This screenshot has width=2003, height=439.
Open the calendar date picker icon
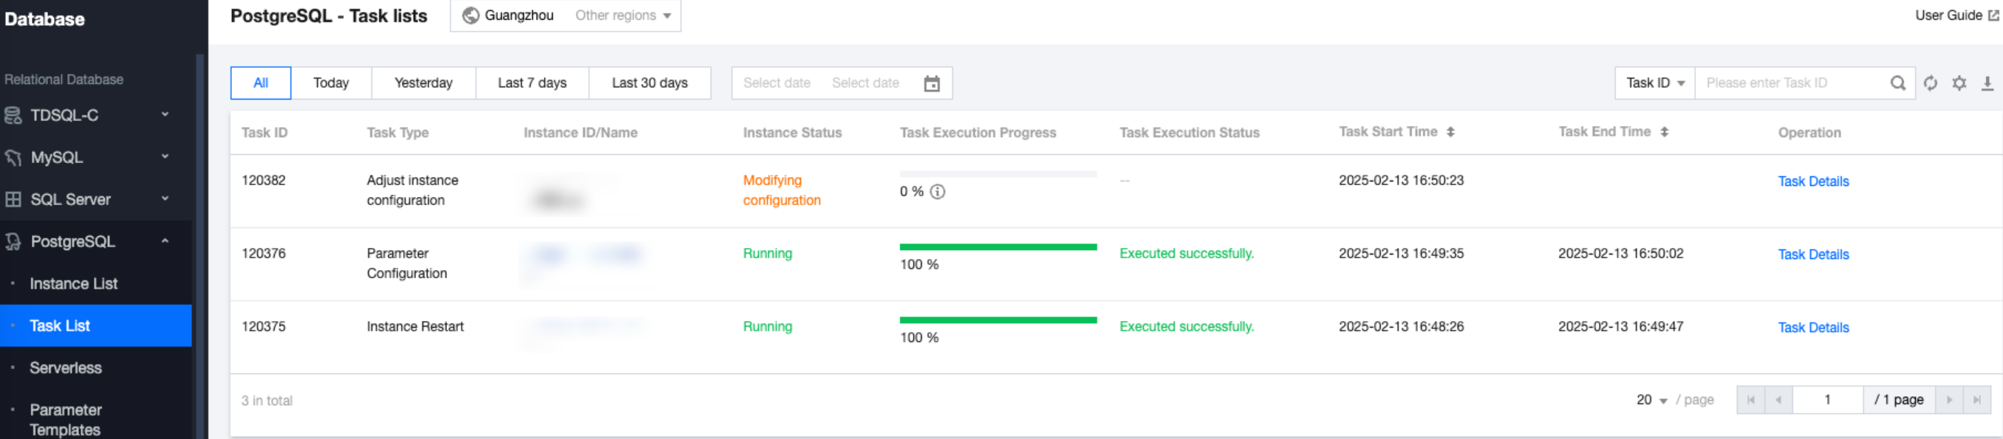pos(932,83)
